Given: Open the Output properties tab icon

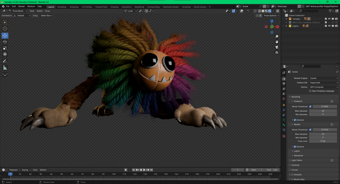Looking at the screenshot, I should (284, 84).
